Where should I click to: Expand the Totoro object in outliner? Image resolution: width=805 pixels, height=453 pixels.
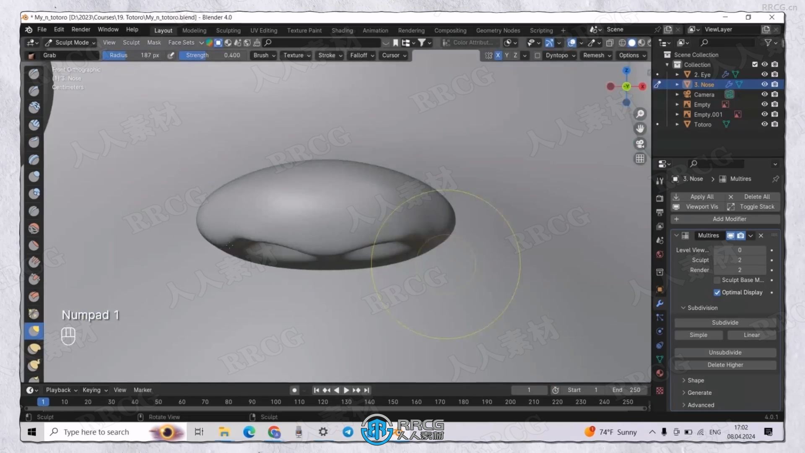click(x=677, y=124)
